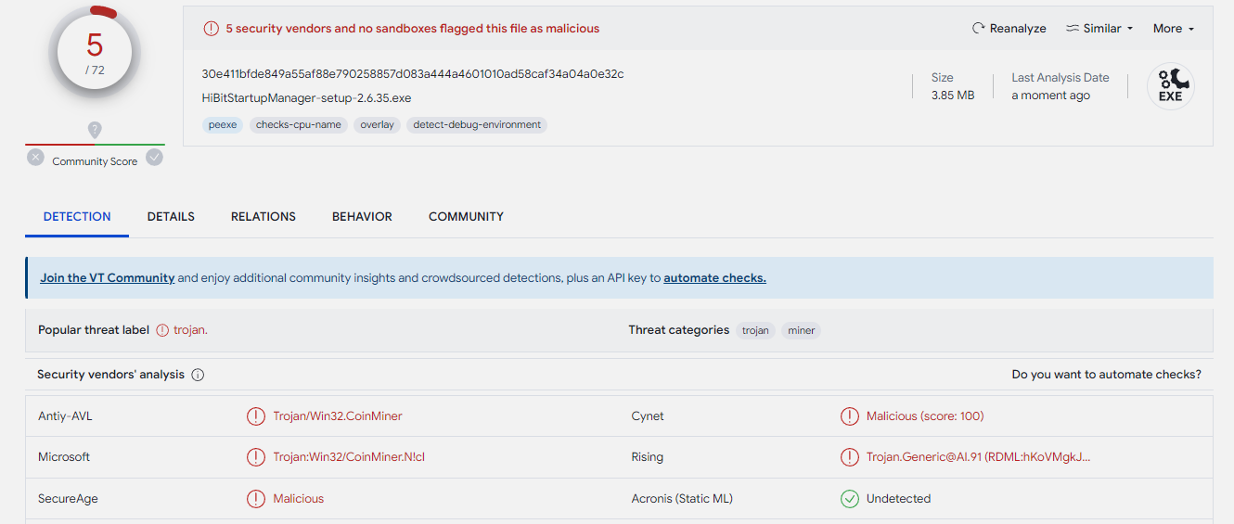Screen dimensions: 1234x524
Task: Switch to the Details tab
Action: click(171, 217)
